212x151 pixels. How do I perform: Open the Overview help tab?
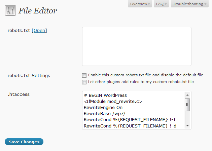(139, 4)
